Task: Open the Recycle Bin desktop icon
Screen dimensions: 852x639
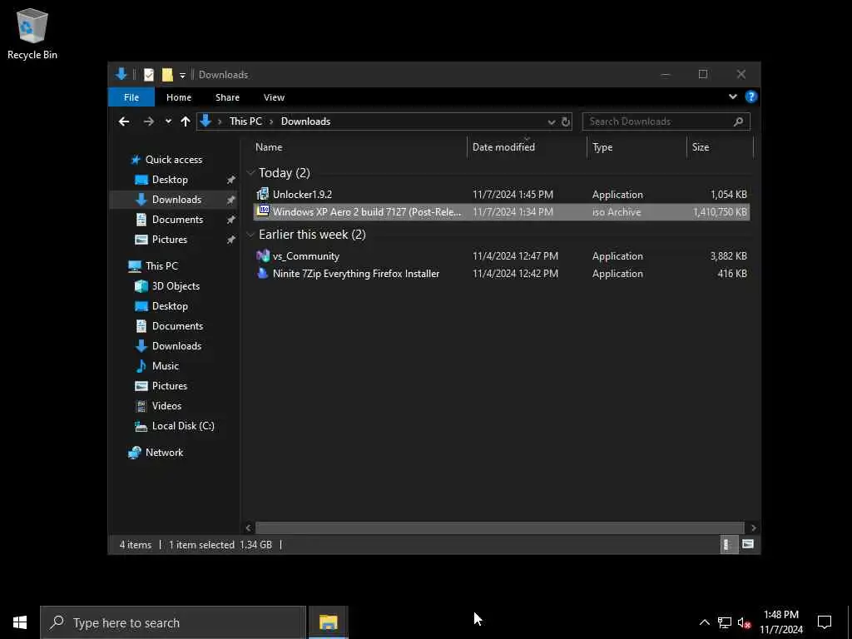Action: 32,33
